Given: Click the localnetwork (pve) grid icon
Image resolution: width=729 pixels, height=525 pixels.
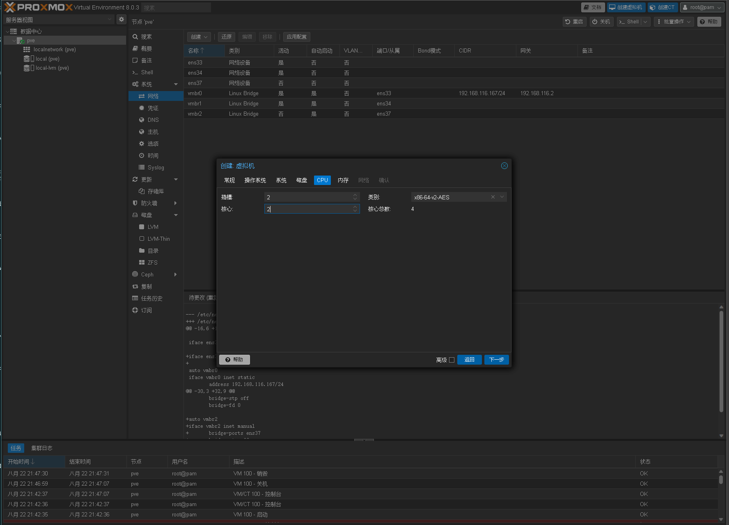Looking at the screenshot, I should coord(27,50).
